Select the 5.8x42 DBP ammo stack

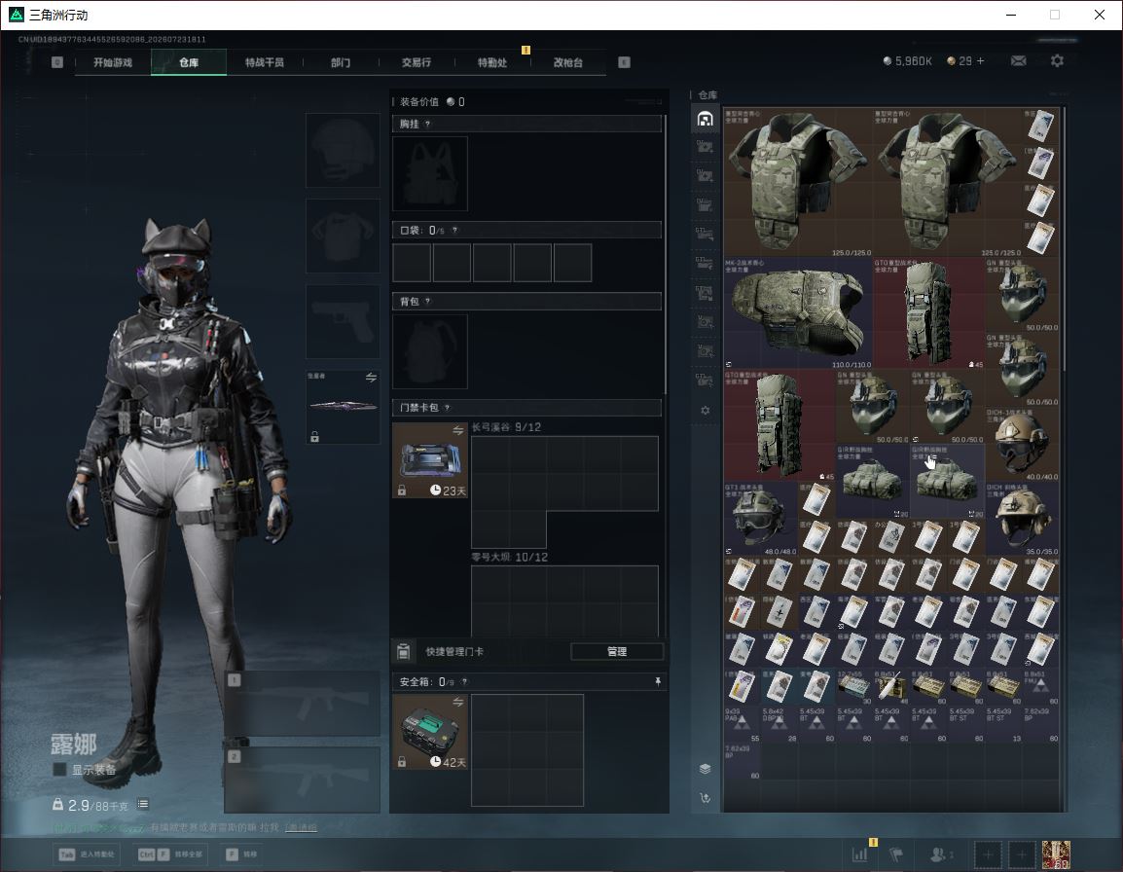tap(779, 724)
